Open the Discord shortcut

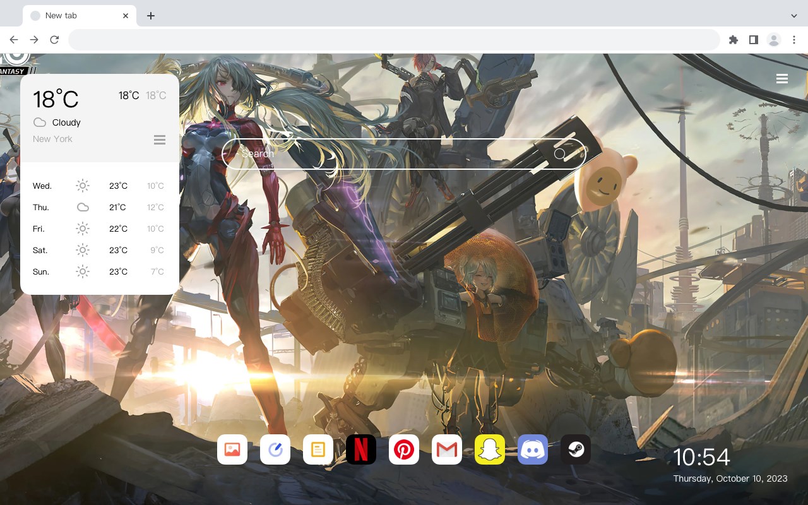coord(533,449)
